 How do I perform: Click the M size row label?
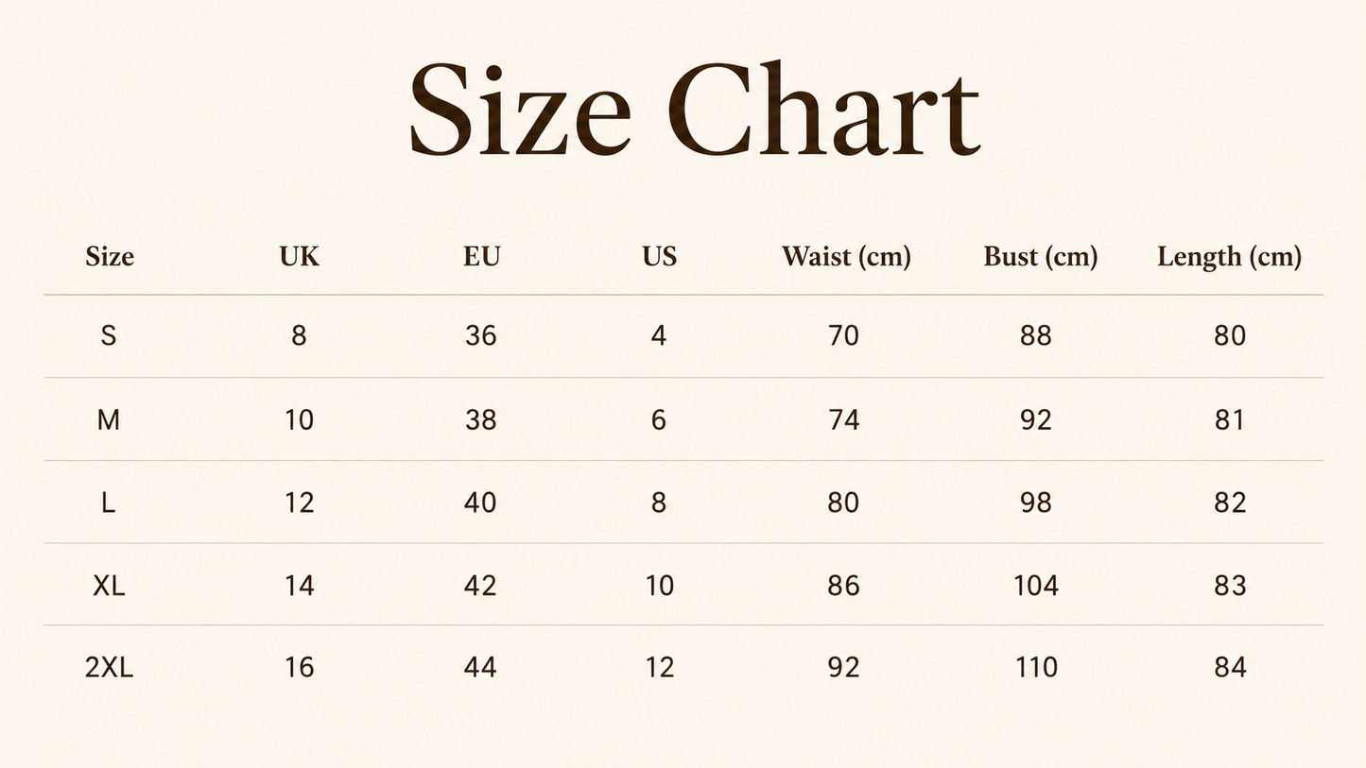pos(109,419)
